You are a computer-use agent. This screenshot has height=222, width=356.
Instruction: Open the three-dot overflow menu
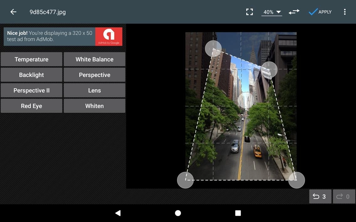pyautogui.click(x=345, y=12)
